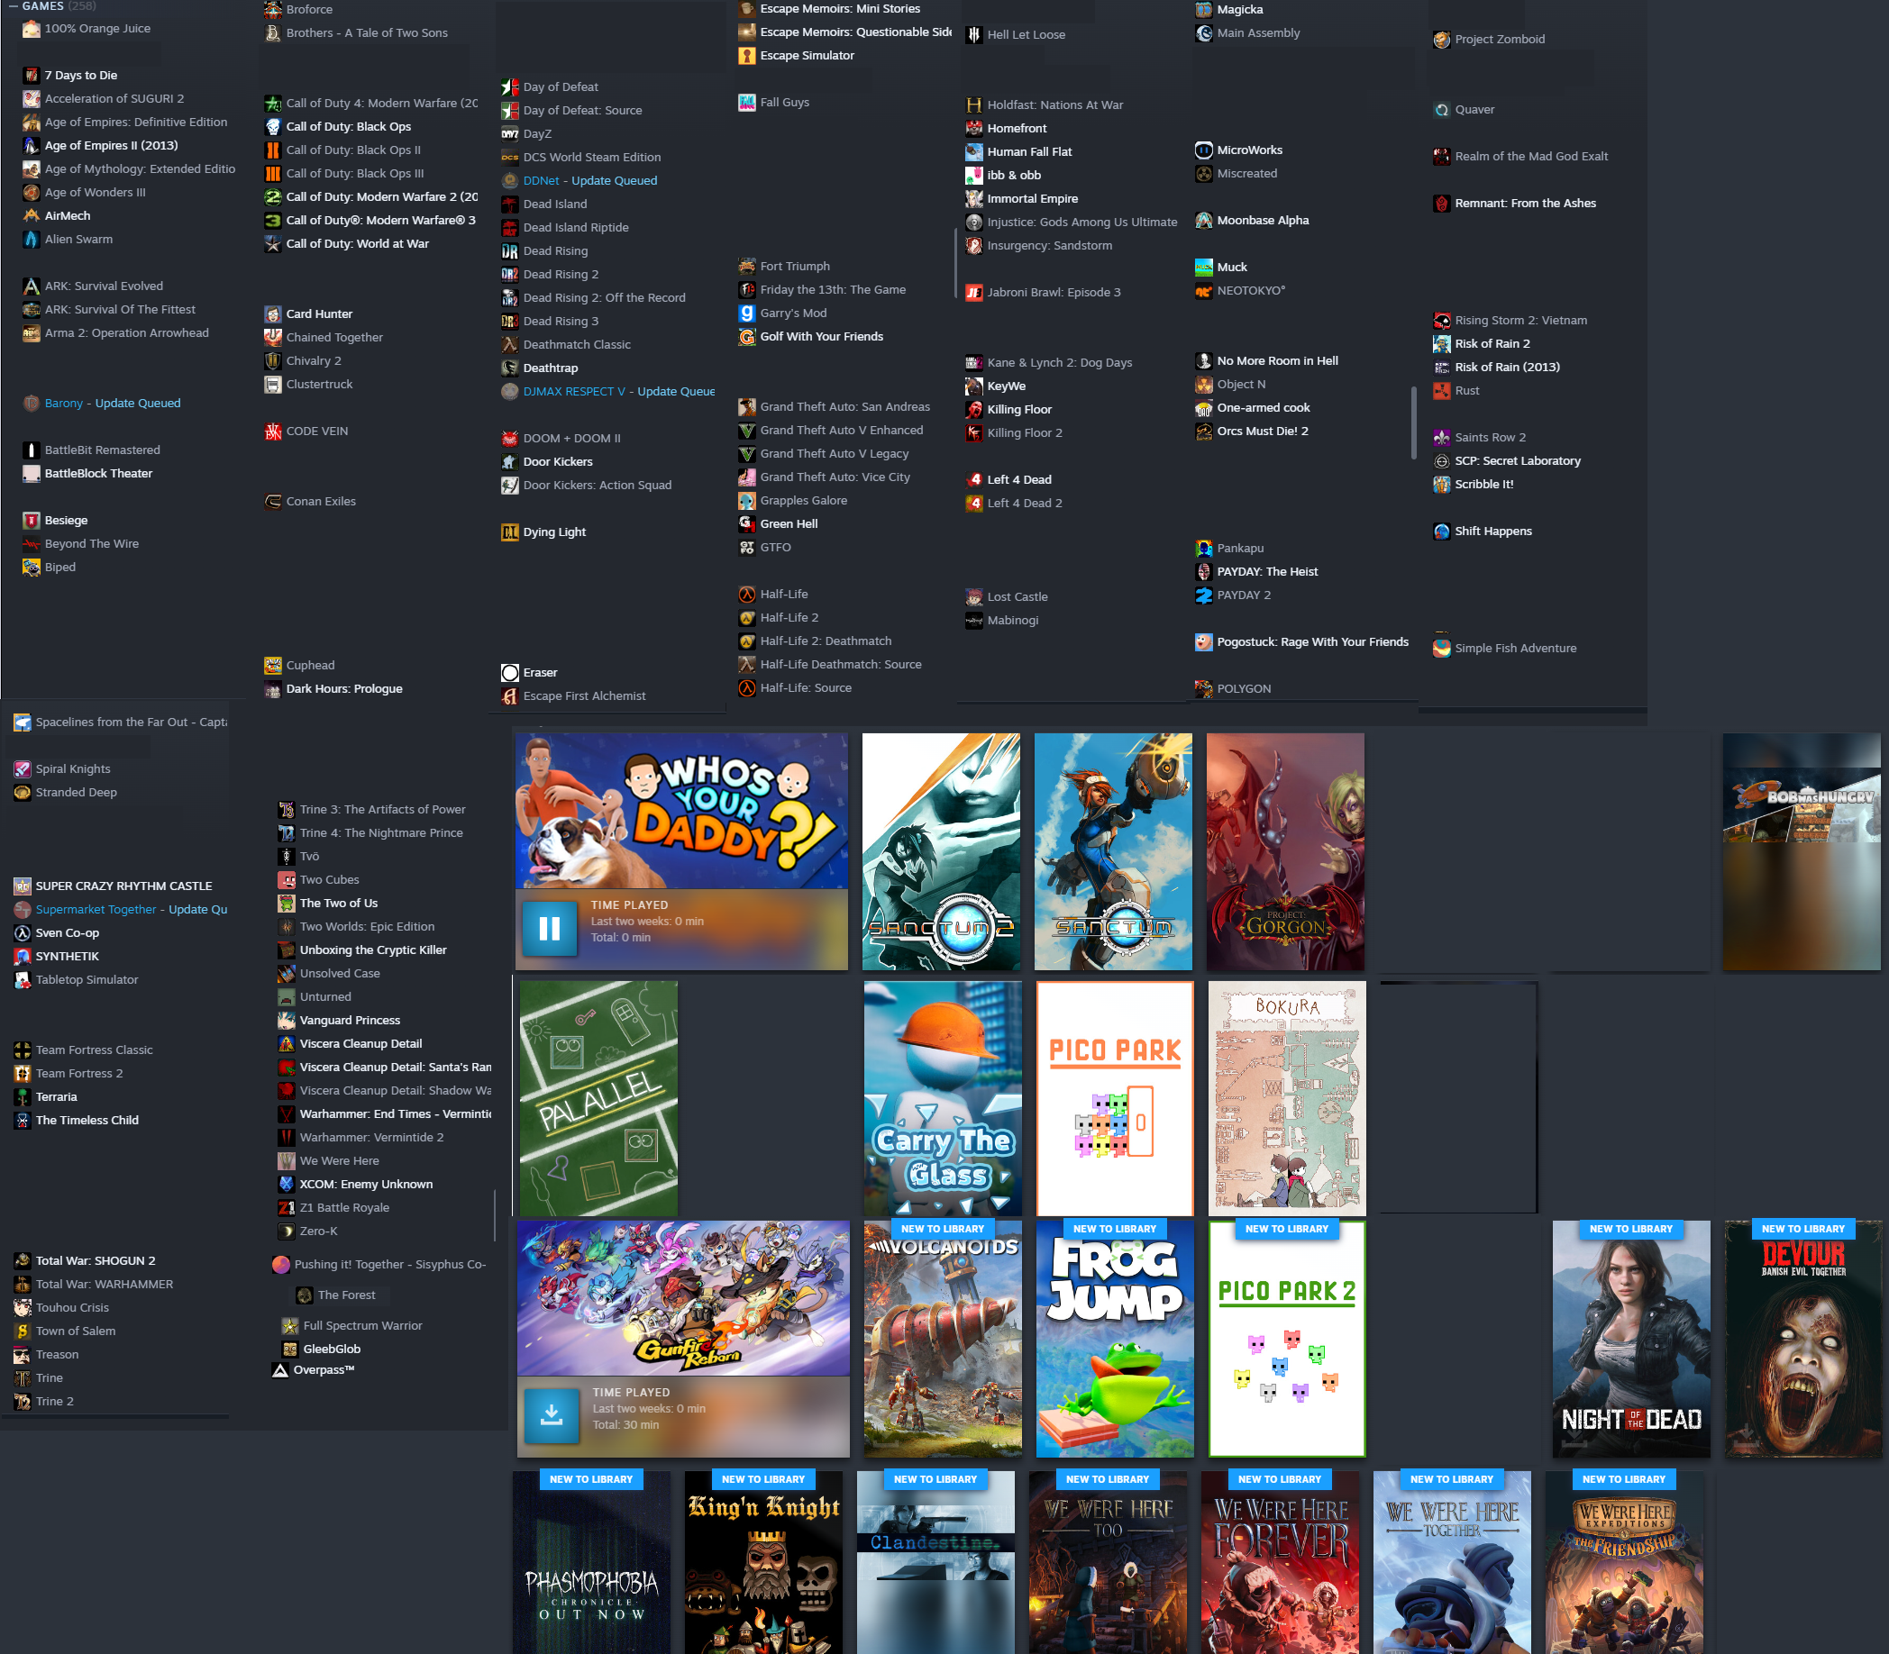Image resolution: width=1889 pixels, height=1654 pixels.
Task: Click the Human Fall Flat icon
Action: [974, 151]
